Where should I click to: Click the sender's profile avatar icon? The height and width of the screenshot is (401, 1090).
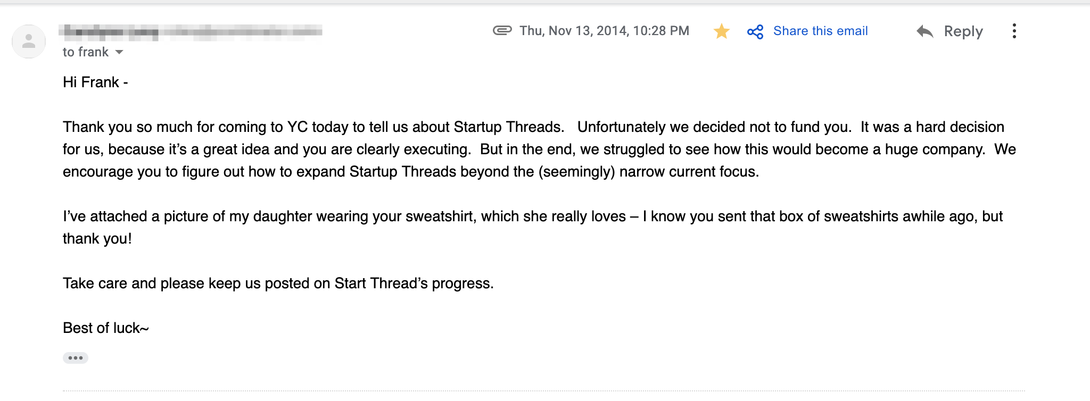point(29,41)
